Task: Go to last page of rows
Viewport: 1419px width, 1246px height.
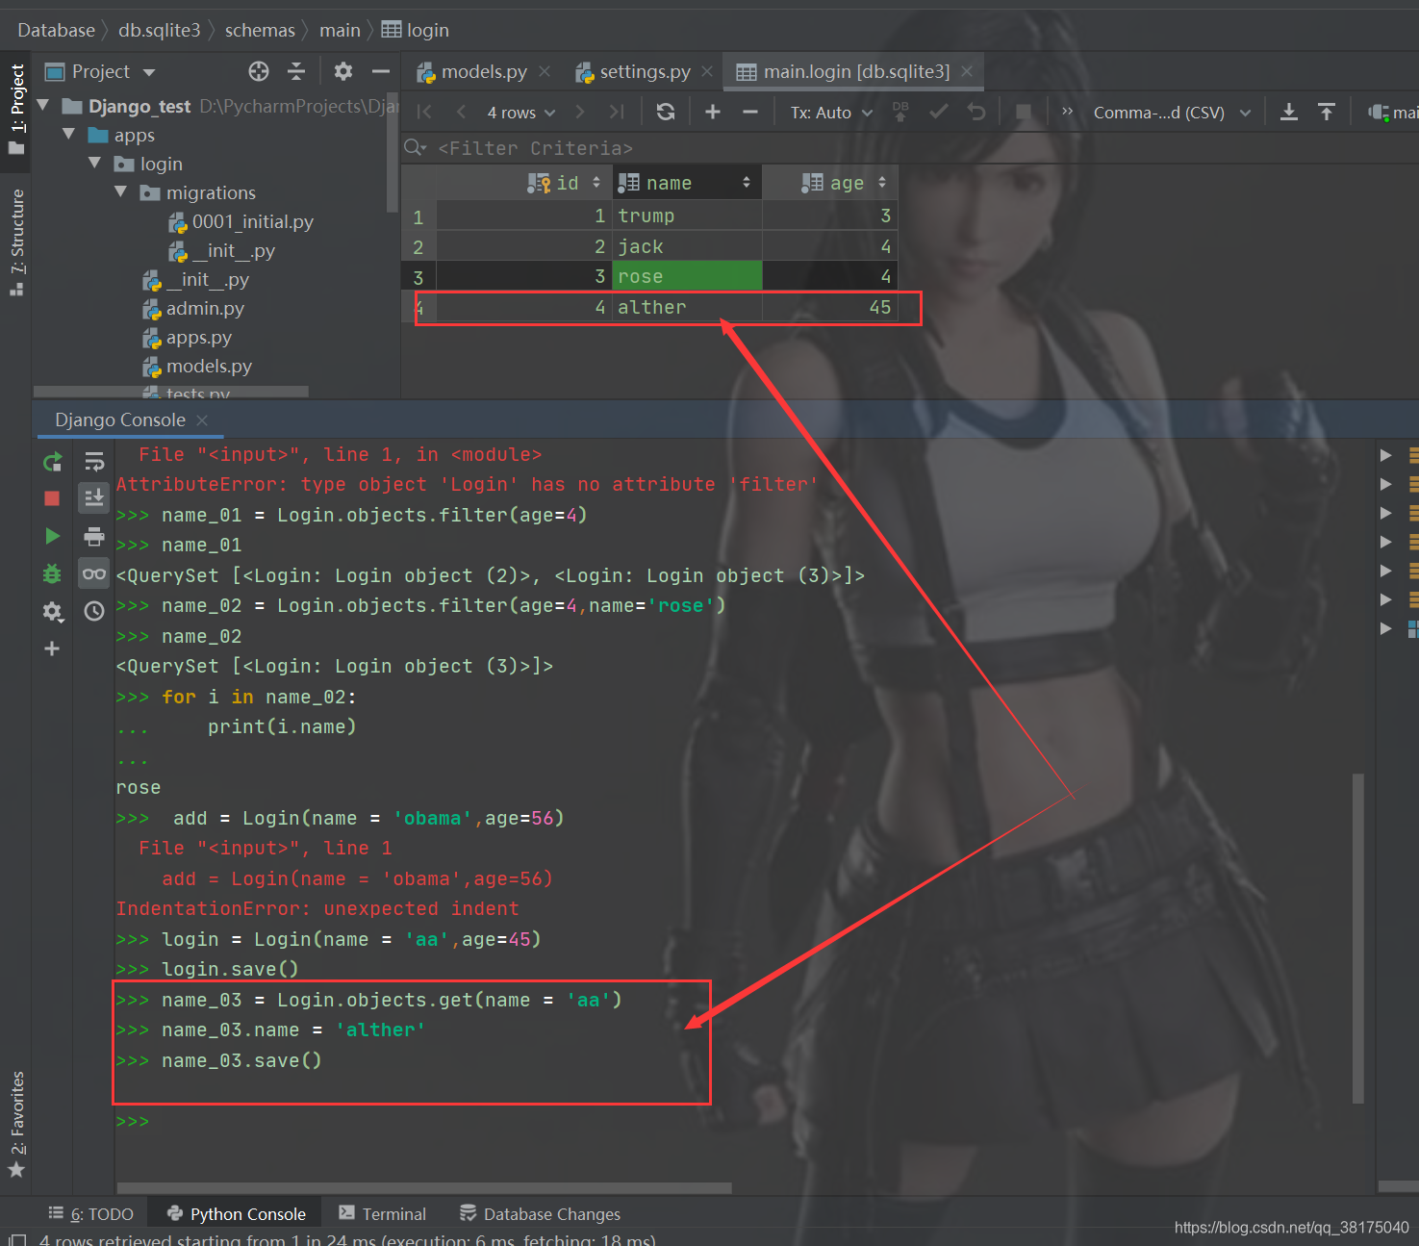Action: pyautogui.click(x=617, y=113)
